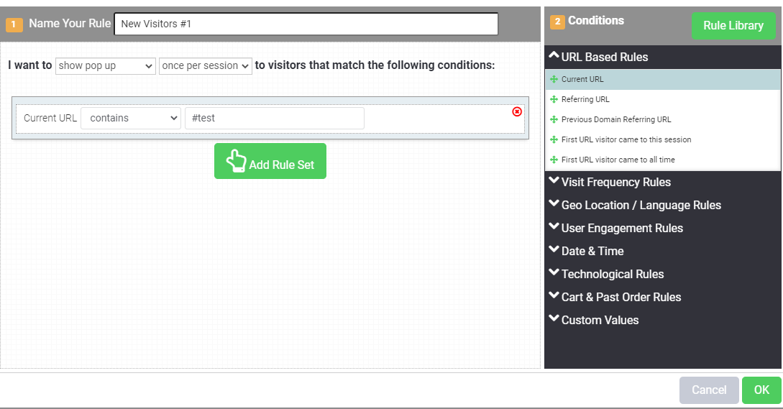Open the 'once per session' frequency dropdown
This screenshot has height=409, width=783.
pos(206,65)
